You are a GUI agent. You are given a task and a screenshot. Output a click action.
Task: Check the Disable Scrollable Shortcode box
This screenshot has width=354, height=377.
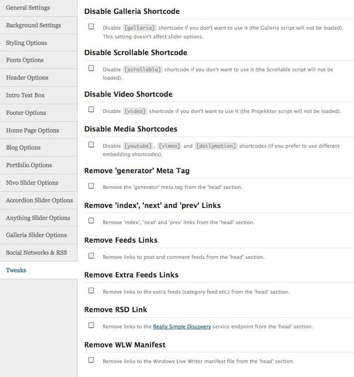click(x=91, y=69)
